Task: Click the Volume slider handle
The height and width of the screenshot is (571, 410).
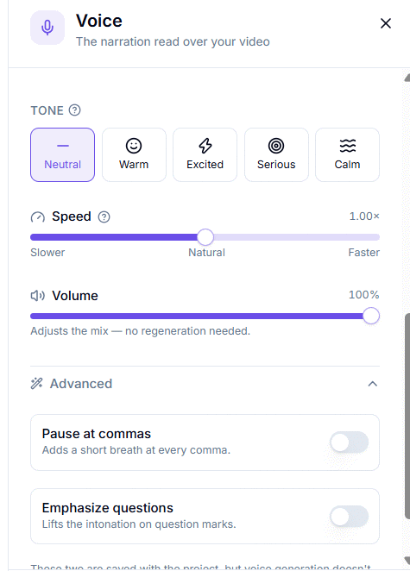Action: pos(371,316)
